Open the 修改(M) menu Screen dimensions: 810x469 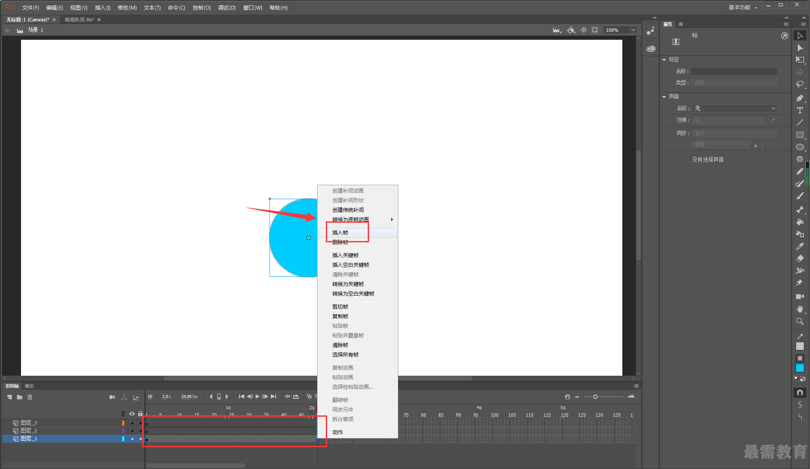pyautogui.click(x=127, y=8)
